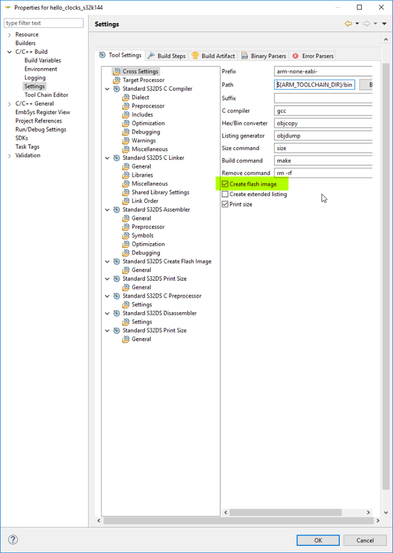The image size is (393, 553).
Task: Select Optimization under C Compiler
Action: (x=148, y=124)
